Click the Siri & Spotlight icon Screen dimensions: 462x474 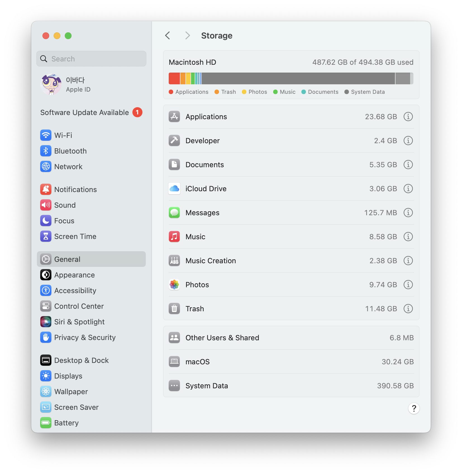click(x=46, y=322)
